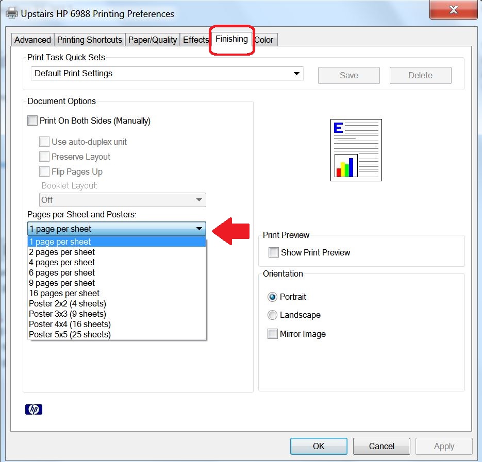The width and height of the screenshot is (482, 462).
Task: Close the Printing Preferences dialog
Action: coord(454,10)
